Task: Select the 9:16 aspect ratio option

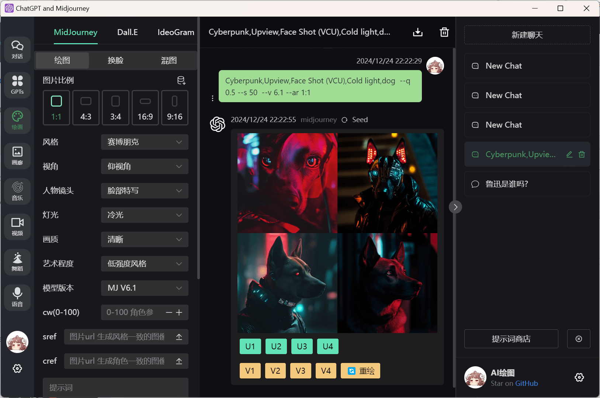Action: [175, 108]
